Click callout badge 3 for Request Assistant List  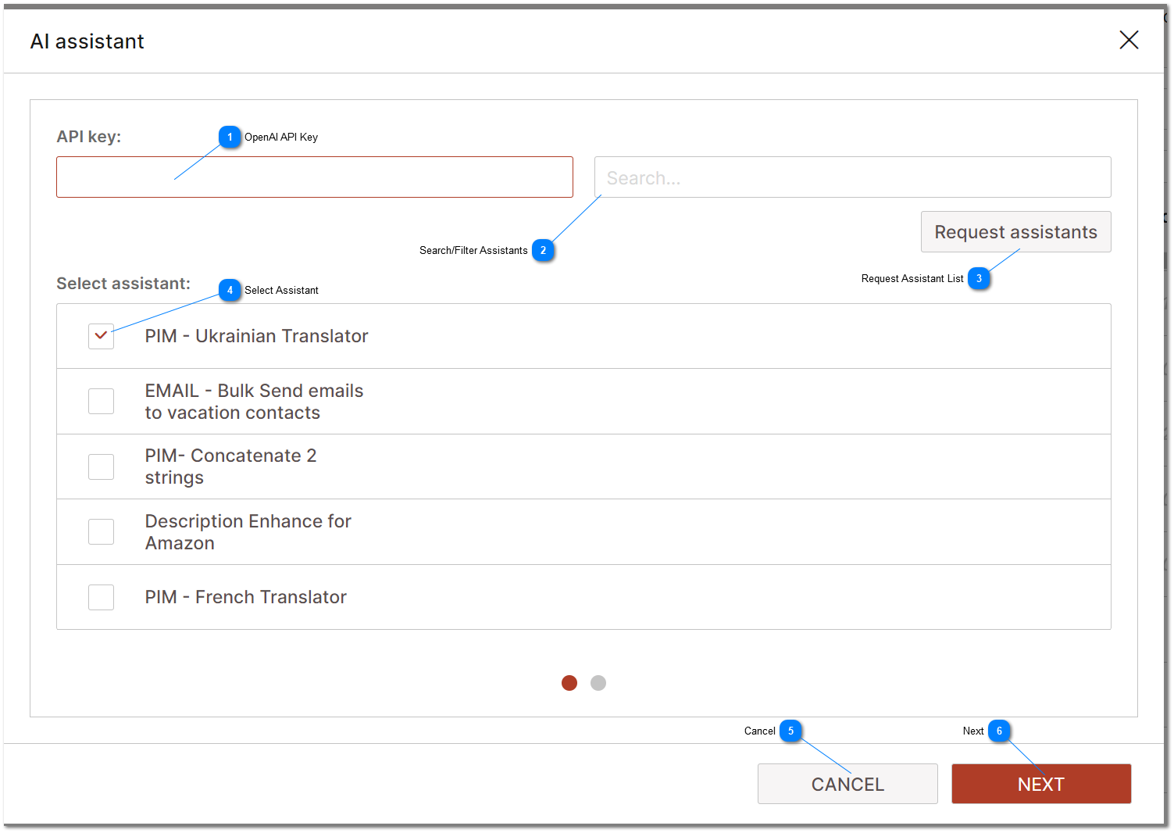coord(979,277)
